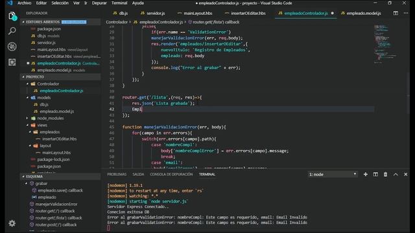415x233 pixels.
Task: Click the terminal input cursor line
Action: click(x=108, y=228)
